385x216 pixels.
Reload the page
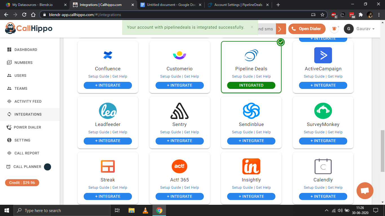[x=24, y=15]
